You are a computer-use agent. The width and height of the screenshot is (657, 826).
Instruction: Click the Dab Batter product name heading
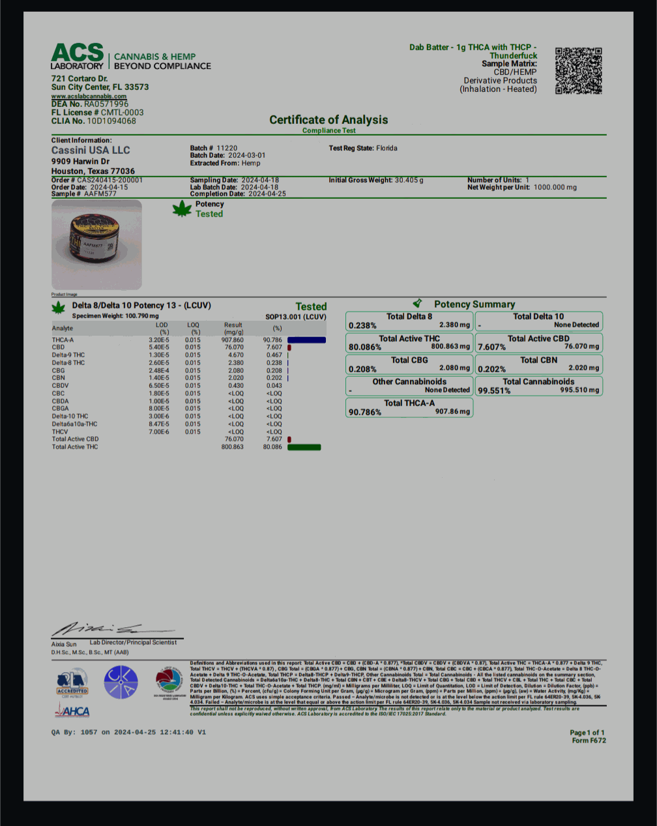coord(473,52)
